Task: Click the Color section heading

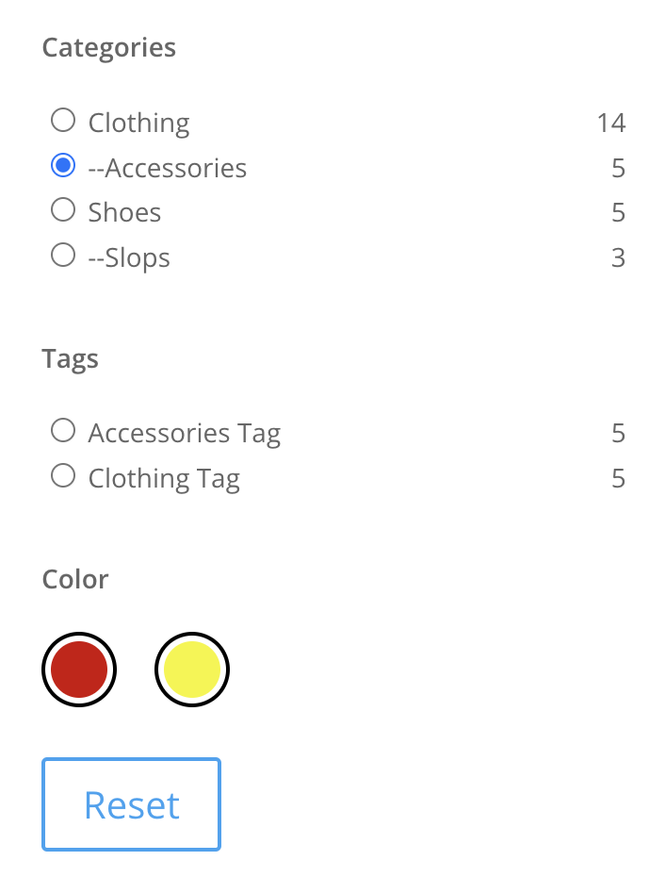Action: click(x=75, y=578)
